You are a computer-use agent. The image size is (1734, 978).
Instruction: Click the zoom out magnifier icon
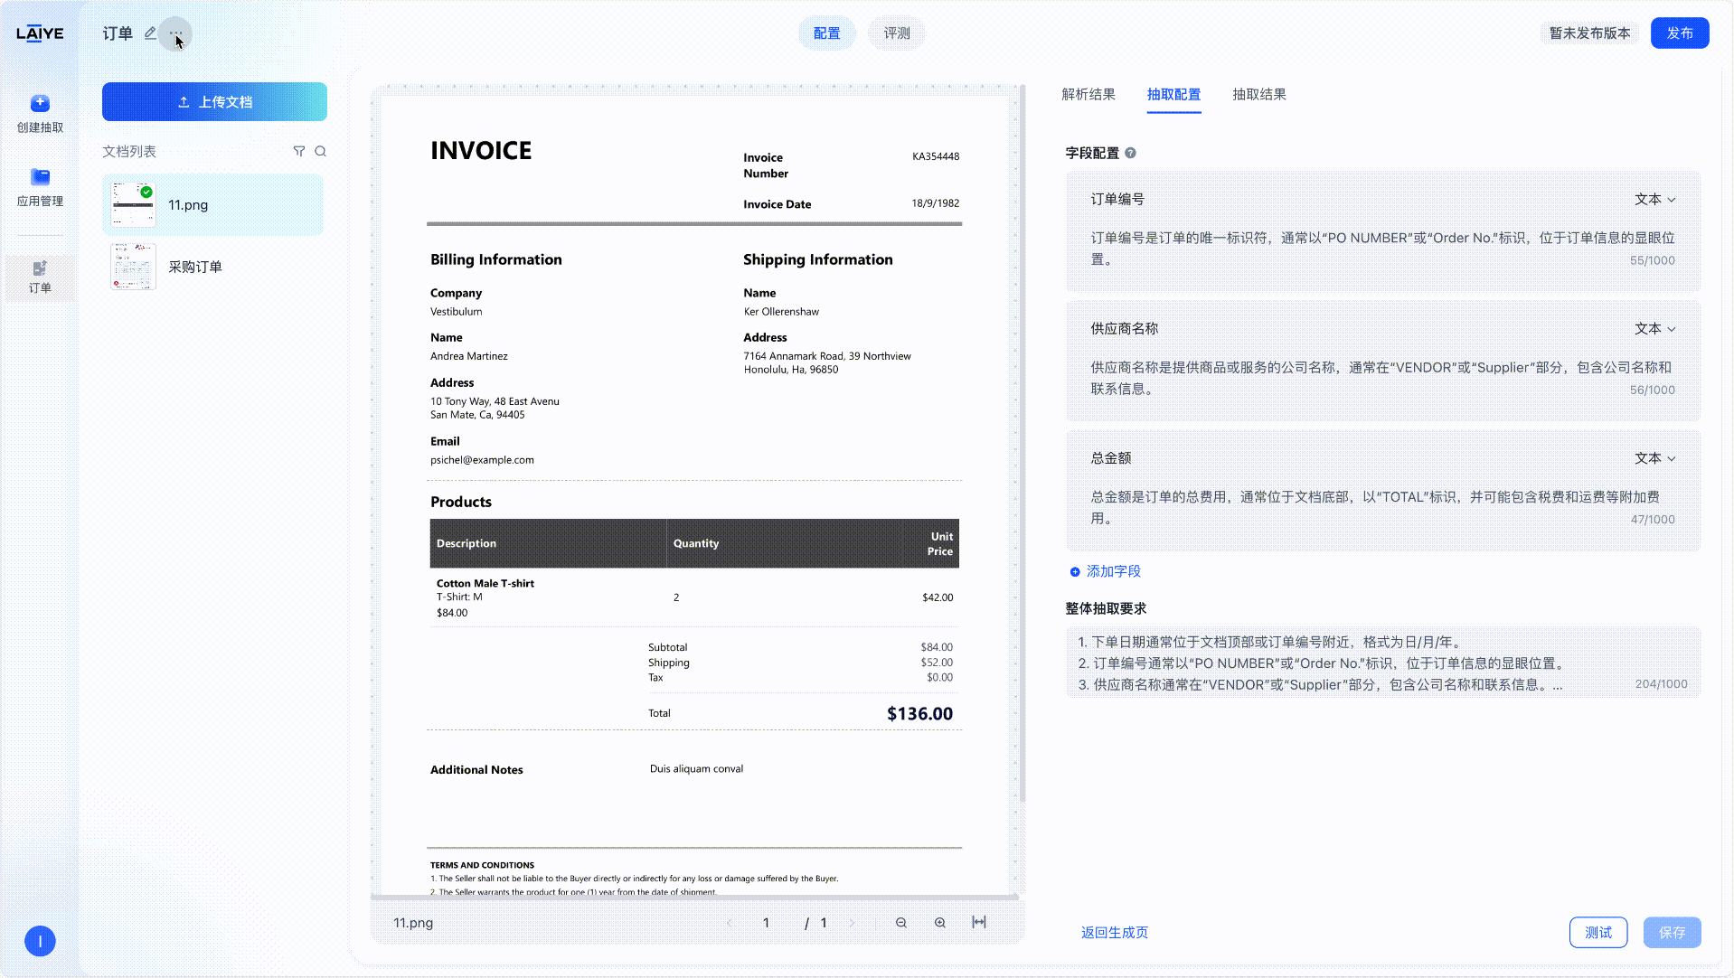[900, 923]
